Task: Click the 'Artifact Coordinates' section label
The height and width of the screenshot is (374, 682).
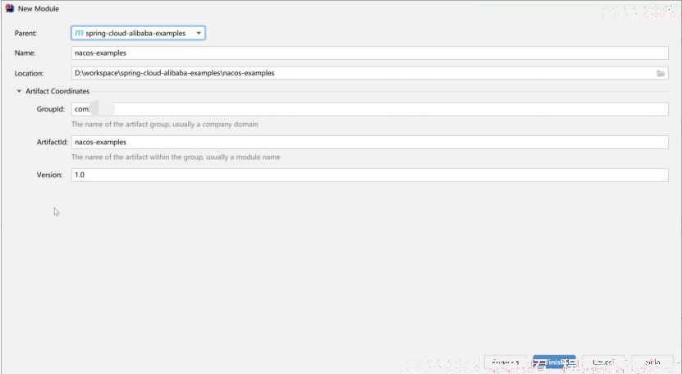Action: [x=57, y=91]
